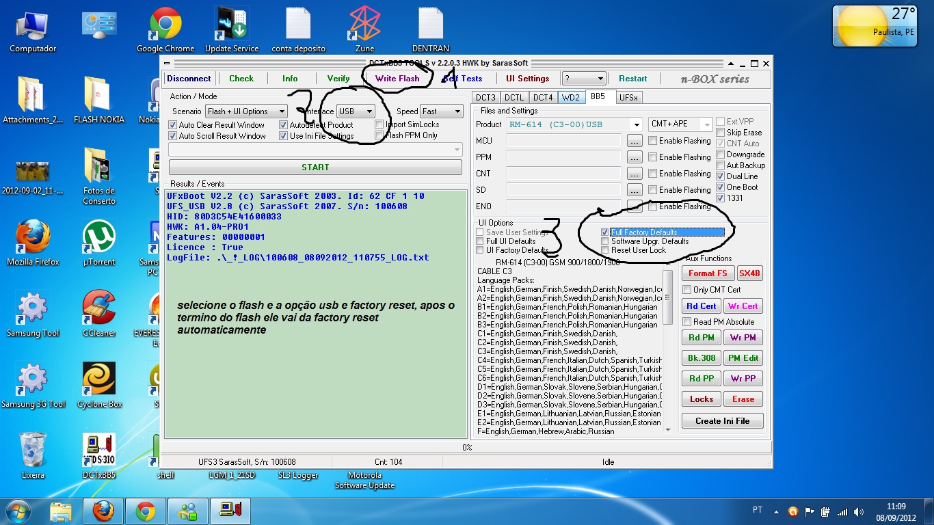Viewport: 934px width, 525px height.
Task: Click the MCU file path field
Action: click(563, 141)
